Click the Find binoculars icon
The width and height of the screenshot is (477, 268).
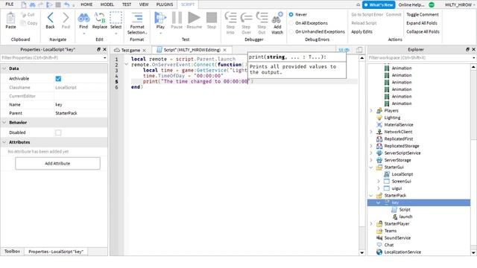83,18
